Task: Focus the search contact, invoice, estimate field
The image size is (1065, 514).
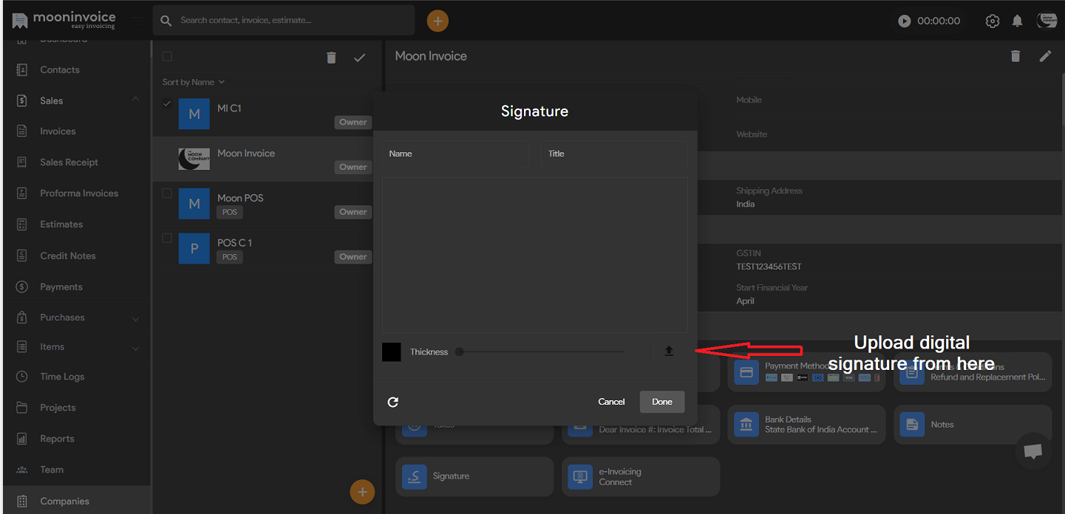Action: pos(284,20)
